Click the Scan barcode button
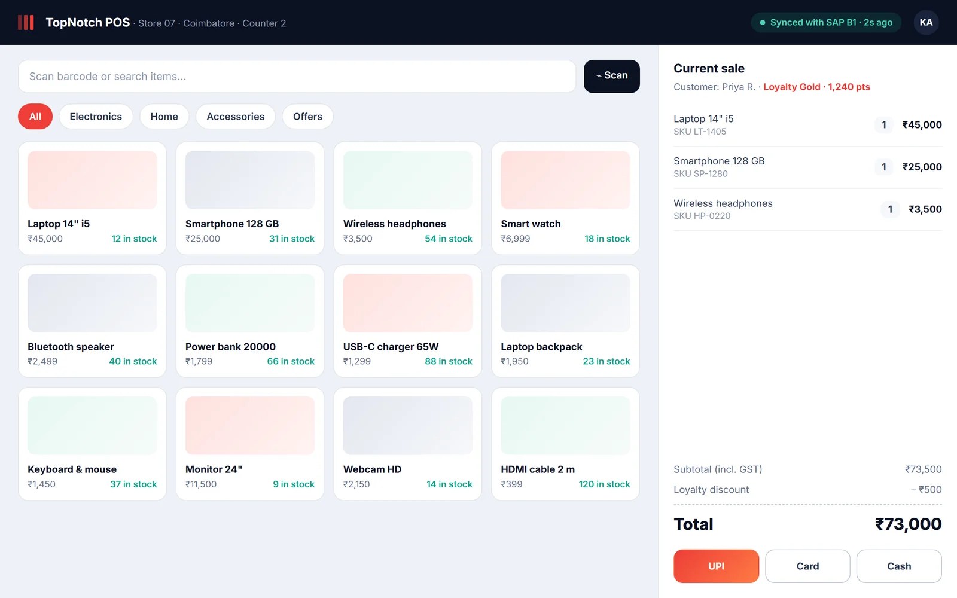The height and width of the screenshot is (598, 957). 611,76
